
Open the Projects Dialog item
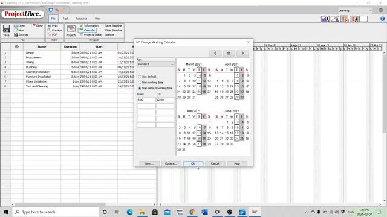click(91, 35)
